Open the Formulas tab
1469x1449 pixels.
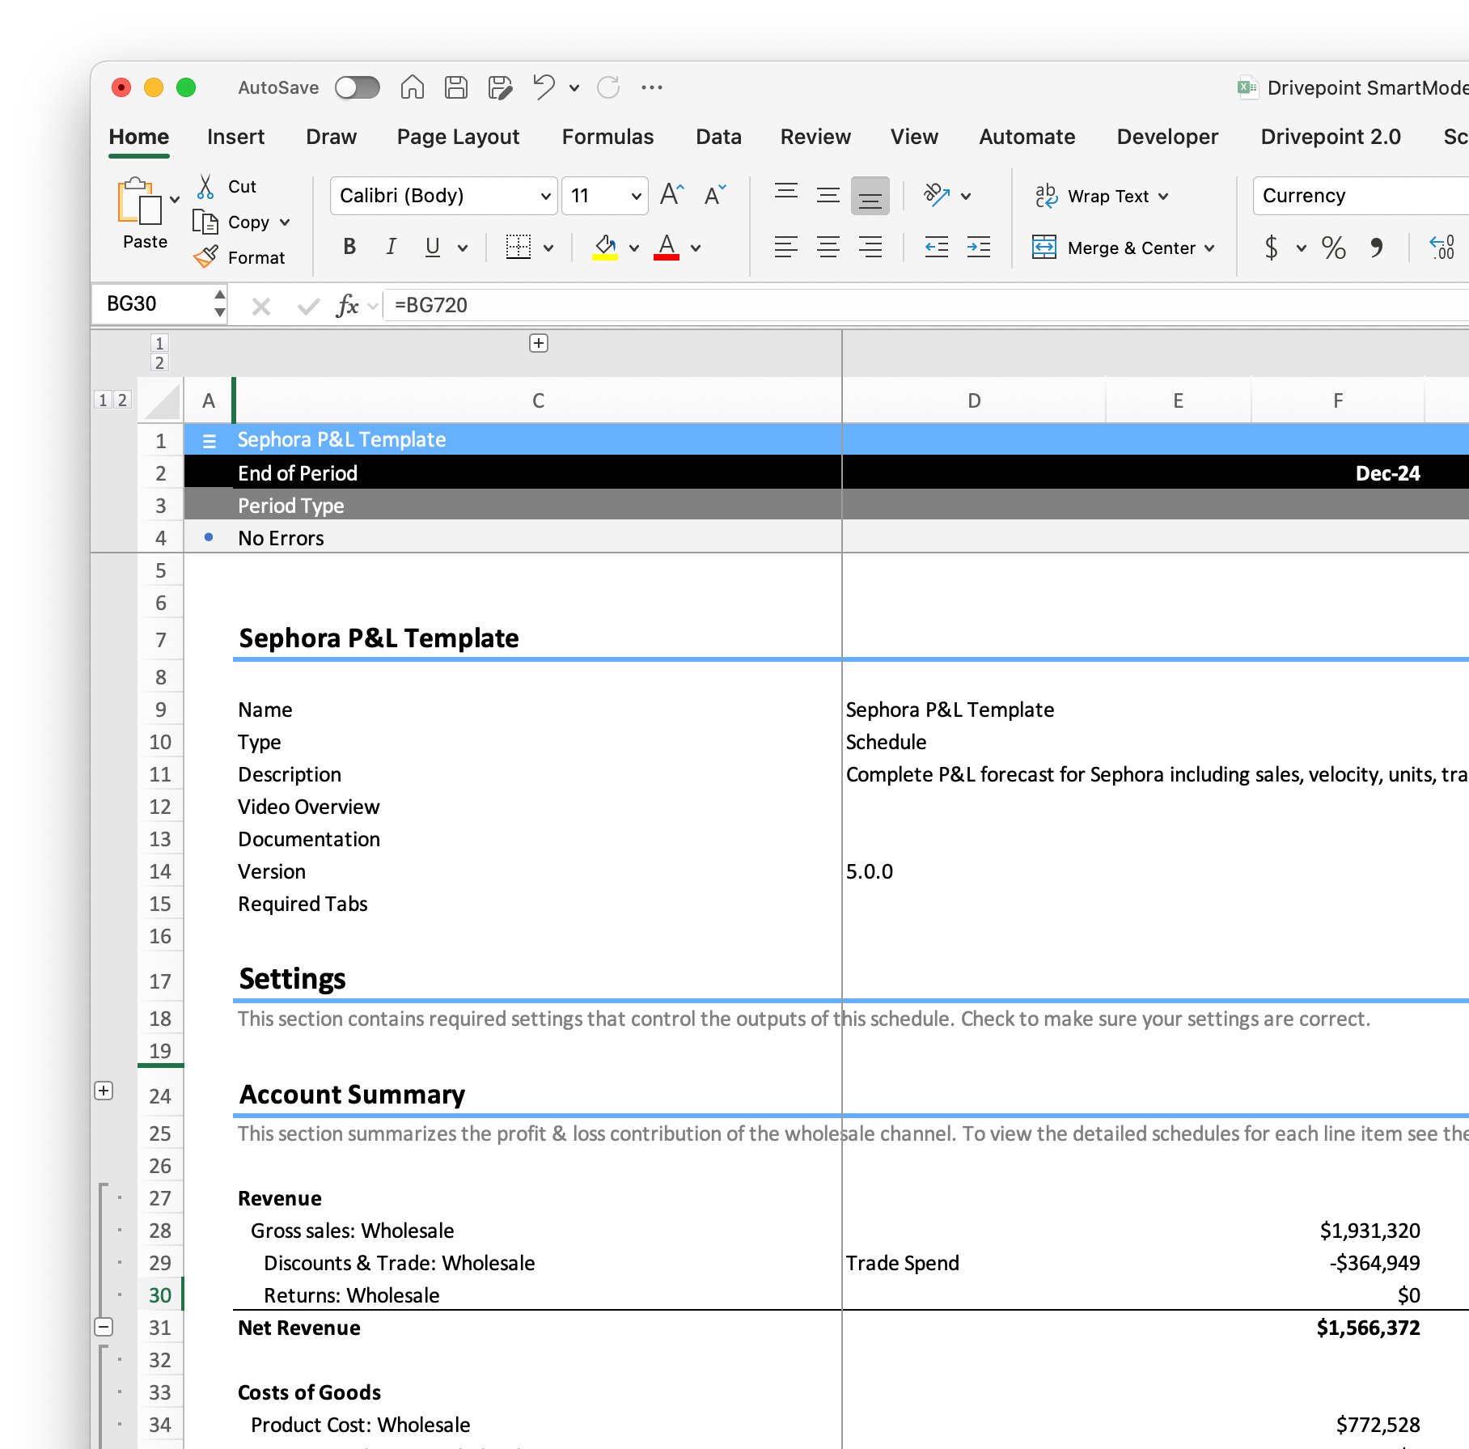(x=607, y=137)
